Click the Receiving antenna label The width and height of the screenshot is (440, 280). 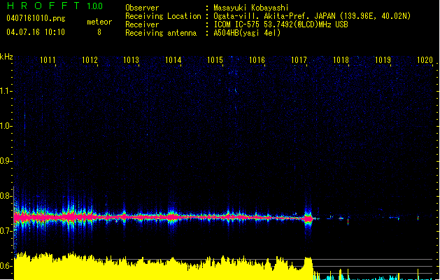161,33
